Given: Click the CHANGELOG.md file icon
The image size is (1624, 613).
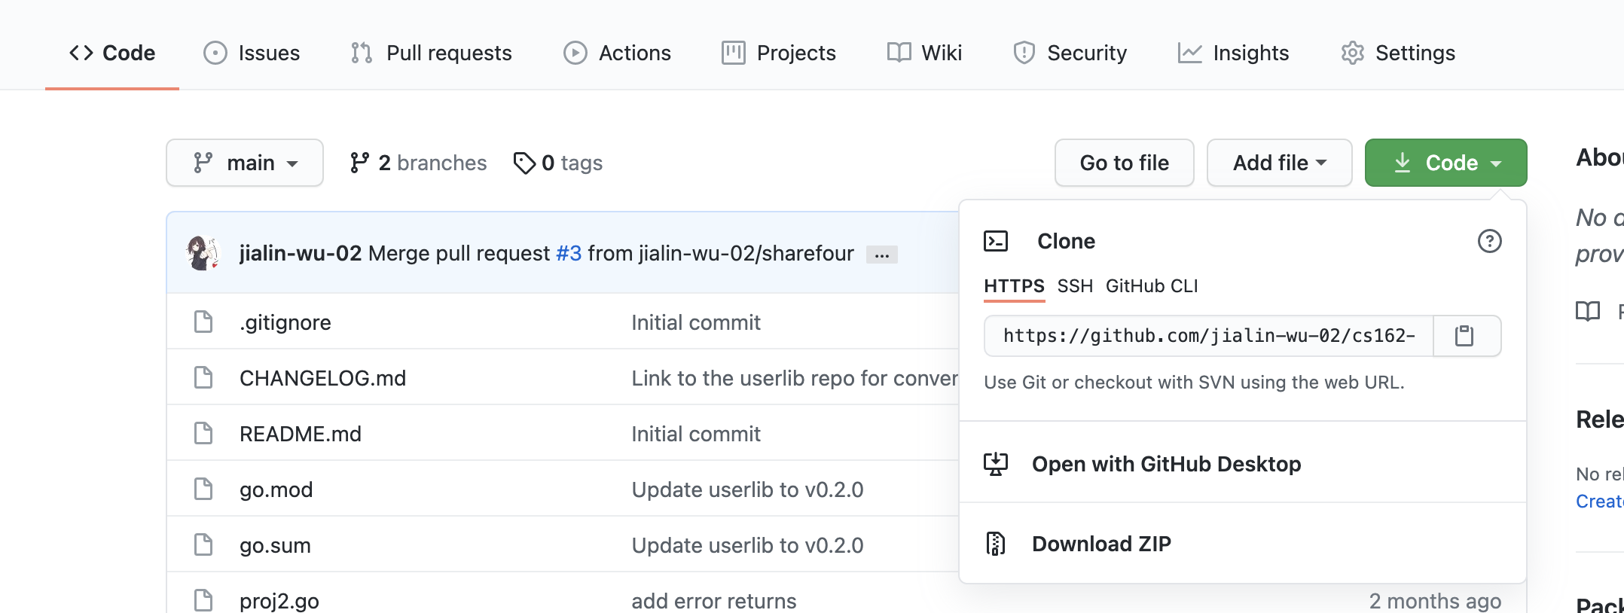Looking at the screenshot, I should tap(203, 377).
